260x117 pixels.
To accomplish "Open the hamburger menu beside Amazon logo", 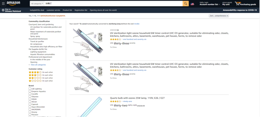I will (3, 4).
